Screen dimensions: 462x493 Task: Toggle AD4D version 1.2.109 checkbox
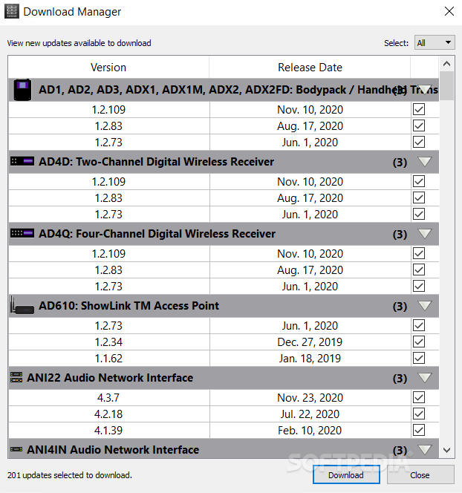tap(419, 181)
